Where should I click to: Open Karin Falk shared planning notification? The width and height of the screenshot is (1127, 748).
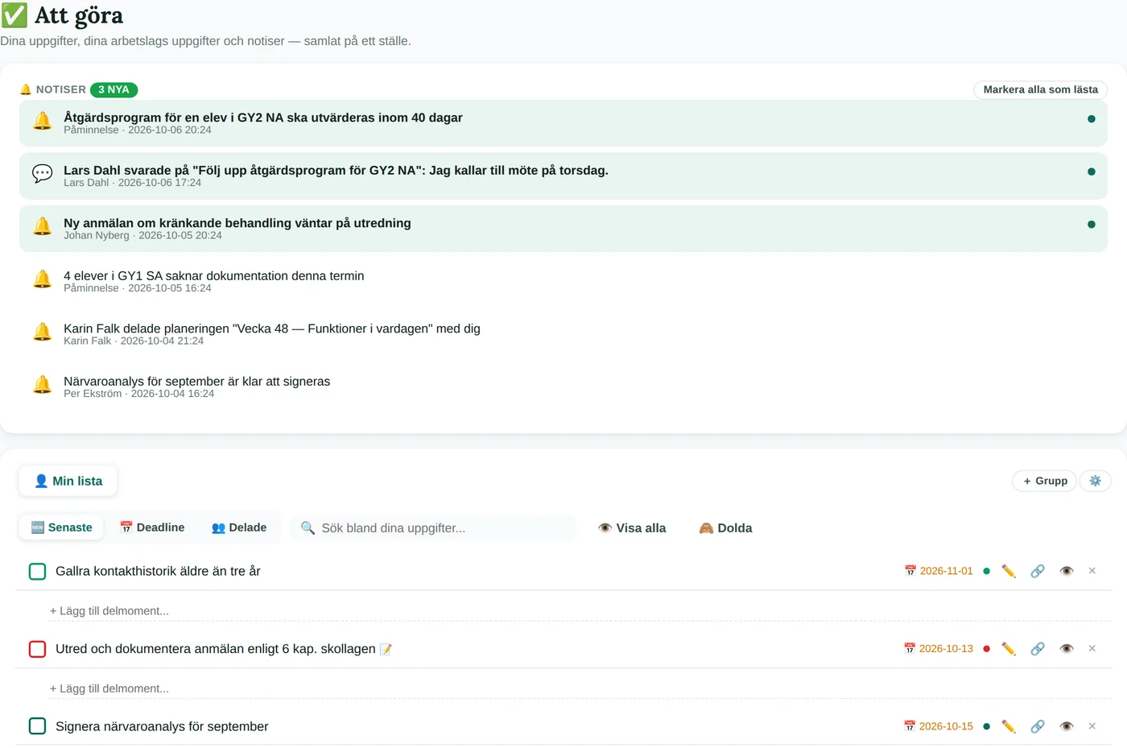(x=563, y=334)
